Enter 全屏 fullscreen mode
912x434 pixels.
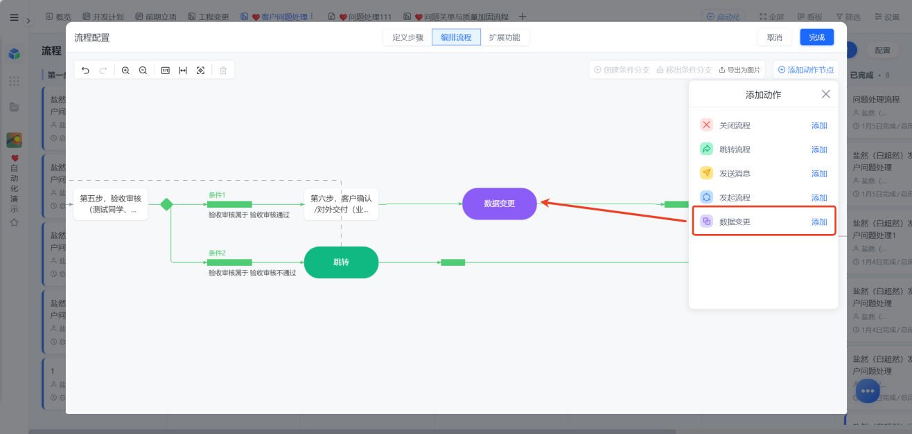(771, 17)
